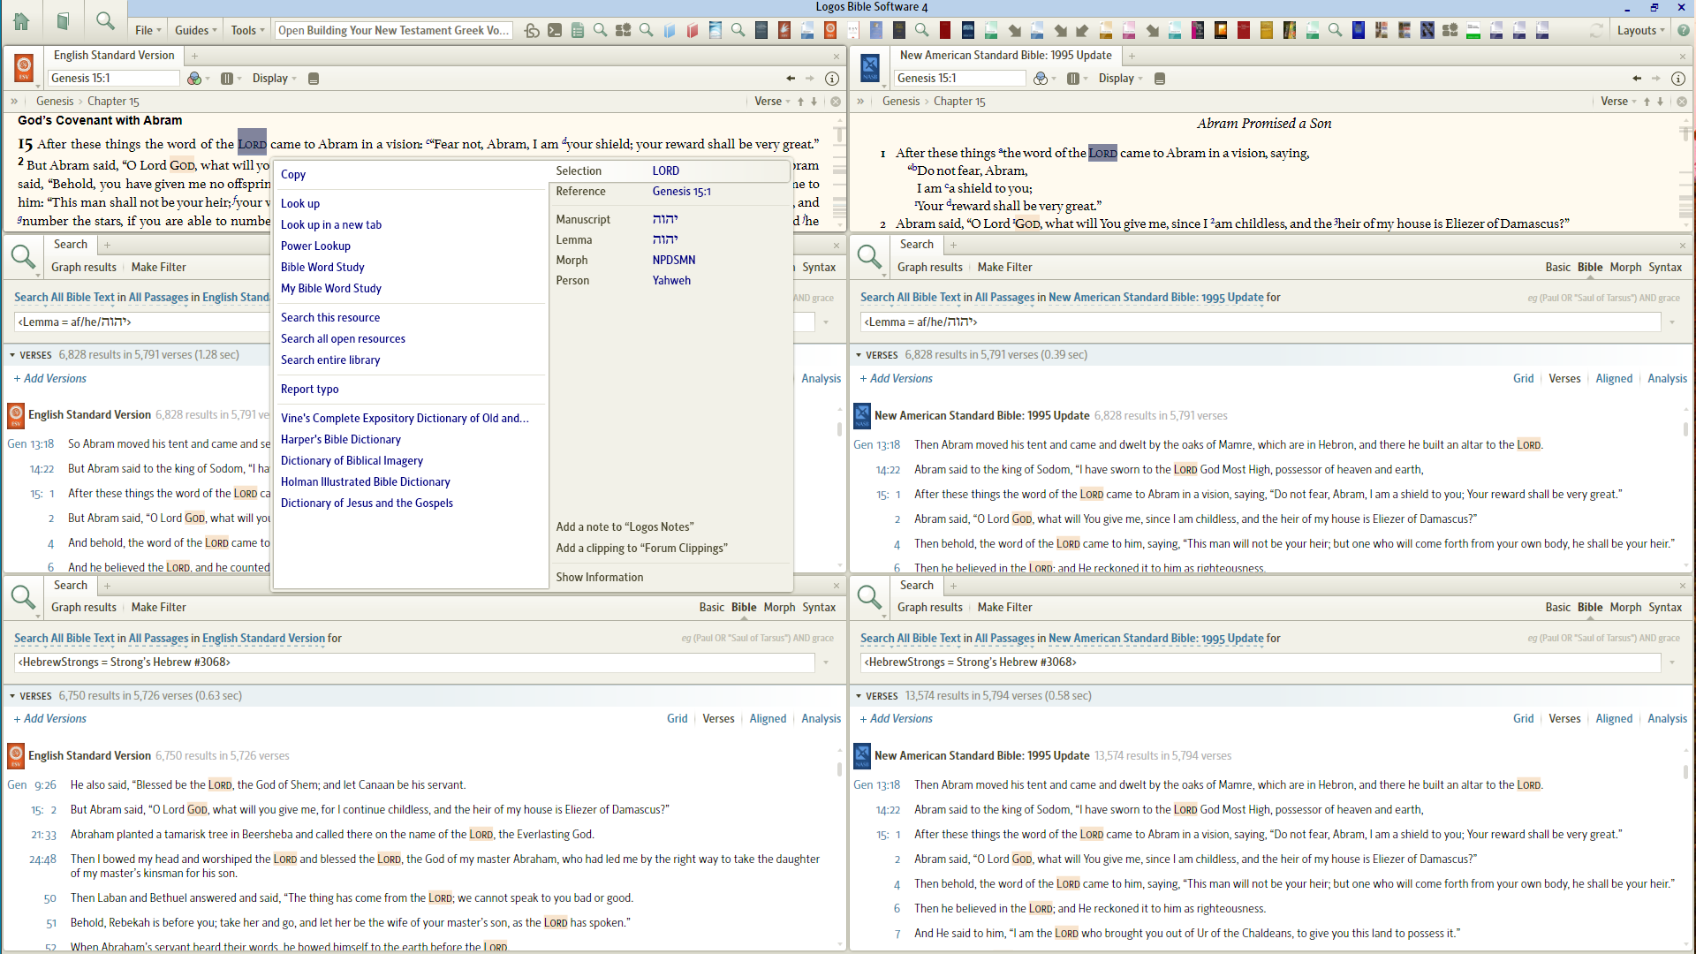Choose Power Lookup from the context menu
The height and width of the screenshot is (954, 1696).
pos(315,246)
